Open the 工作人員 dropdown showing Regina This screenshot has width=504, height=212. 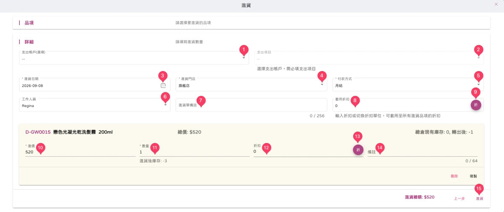[94, 105]
